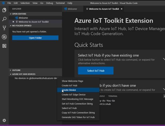The image size is (165, 126).
Task: Close the Welcome to Azure IoT Toolkit tab
Action: click(x=122, y=9)
